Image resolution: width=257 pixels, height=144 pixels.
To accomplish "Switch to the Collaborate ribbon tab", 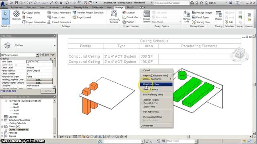I will click(98, 7).
